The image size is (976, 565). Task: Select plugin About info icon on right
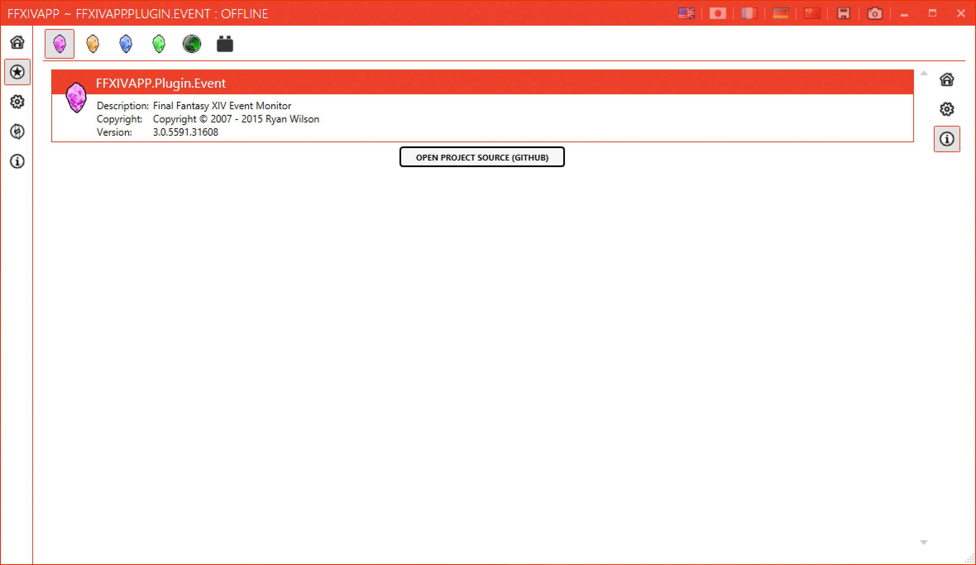coord(947,139)
